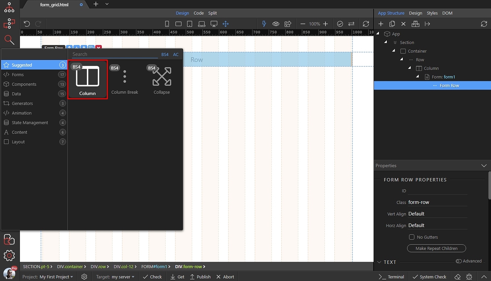Screen dimensions: 491x281
Task: Refresh the App Structure tree
Action: pyautogui.click(x=484, y=24)
